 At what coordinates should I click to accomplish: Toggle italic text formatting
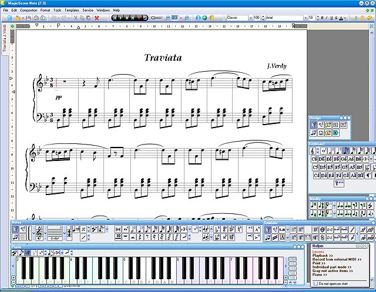tap(327, 18)
